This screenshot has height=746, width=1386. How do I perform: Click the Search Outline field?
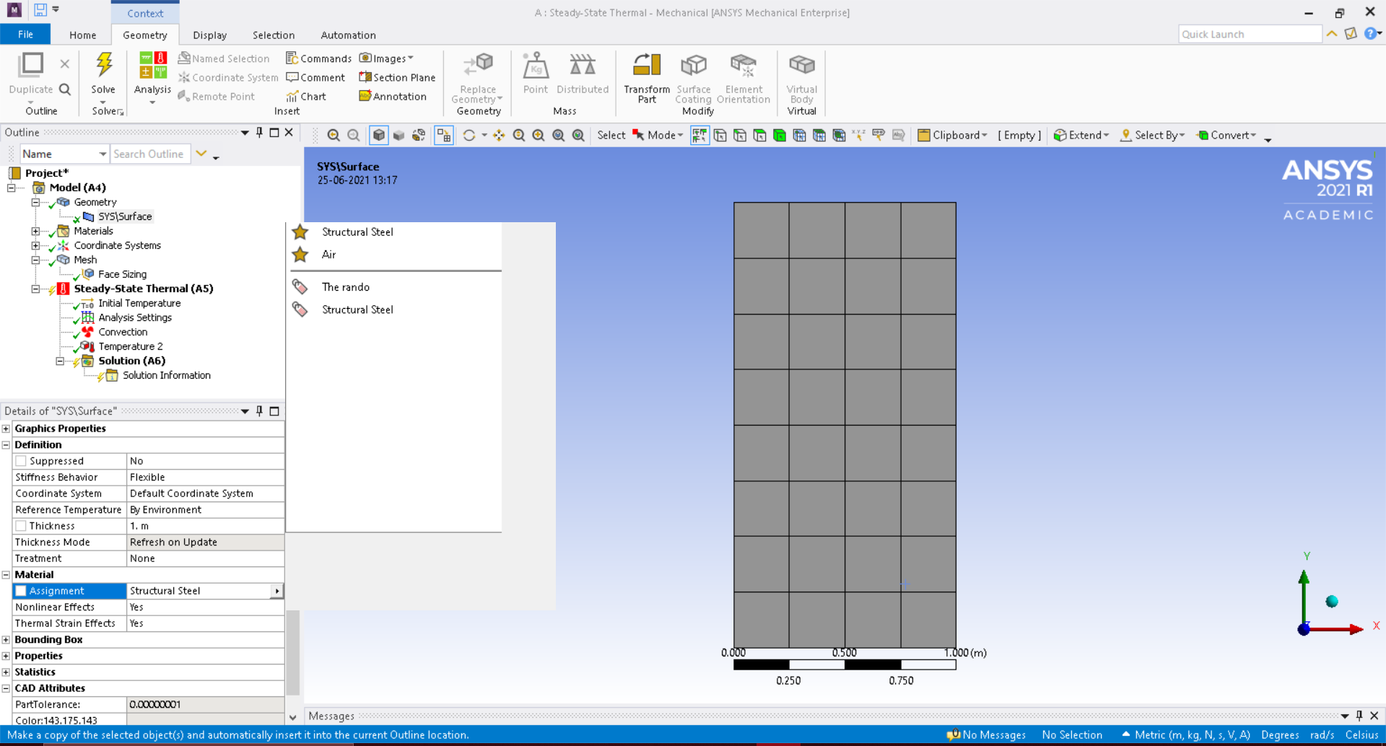149,154
